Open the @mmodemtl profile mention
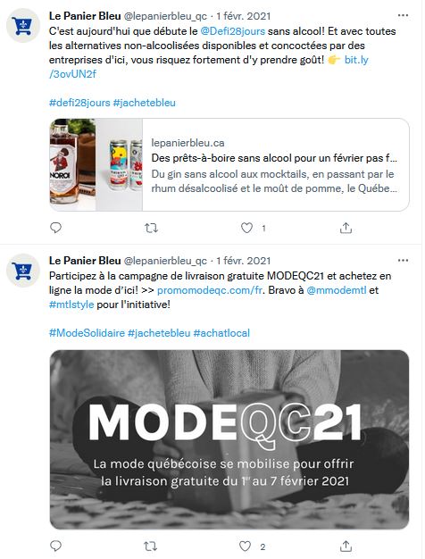The image size is (425, 559). pos(337,290)
